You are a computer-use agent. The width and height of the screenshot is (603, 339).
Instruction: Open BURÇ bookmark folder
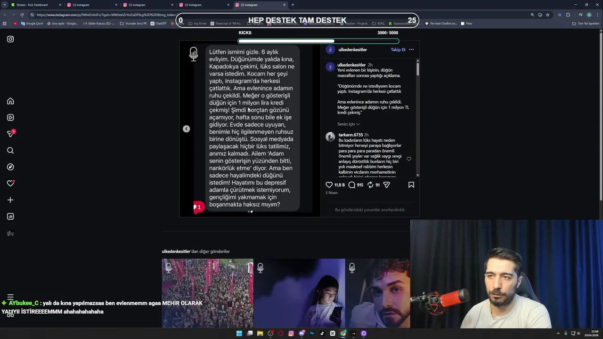(x=378, y=23)
